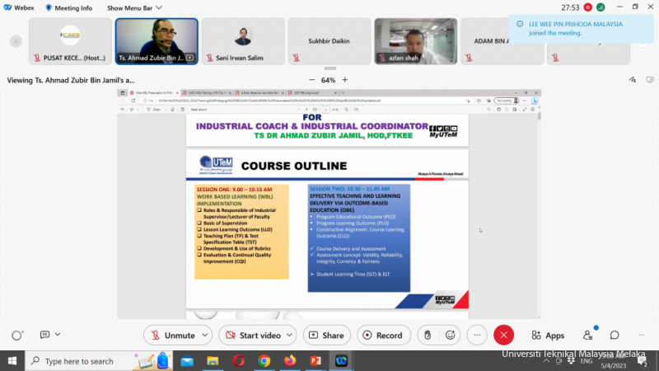Open closed captions dropdown at bottom left
659x371 pixels.
click(57, 335)
